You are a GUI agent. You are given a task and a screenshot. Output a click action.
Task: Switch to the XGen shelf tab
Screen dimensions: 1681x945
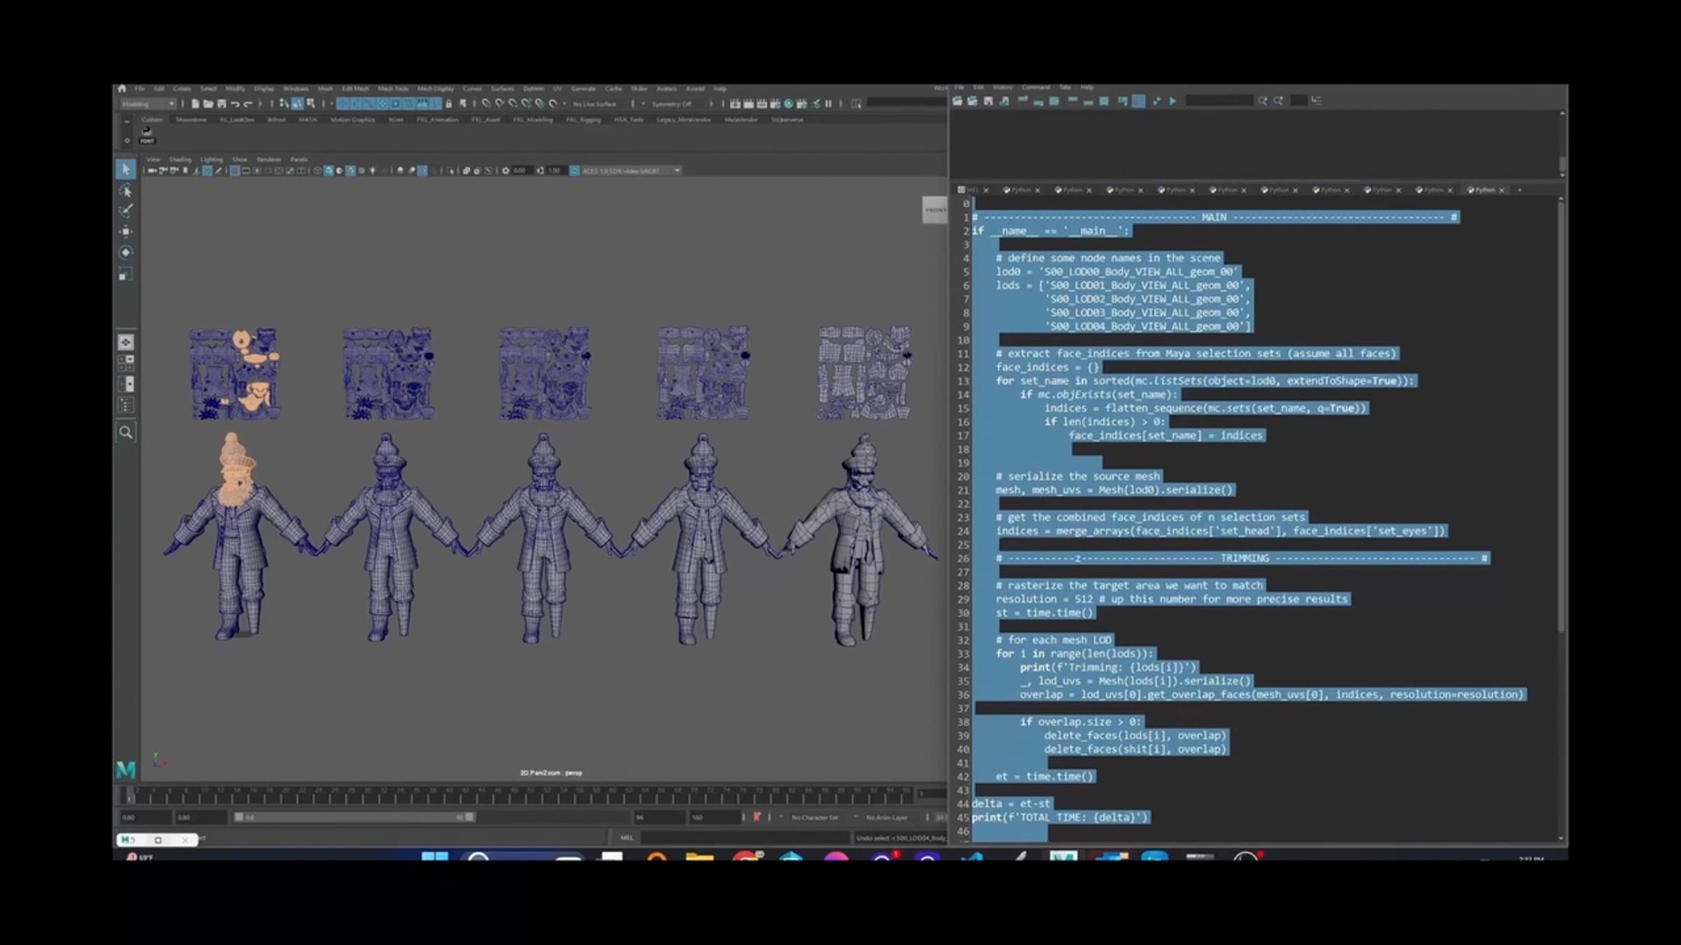click(396, 120)
